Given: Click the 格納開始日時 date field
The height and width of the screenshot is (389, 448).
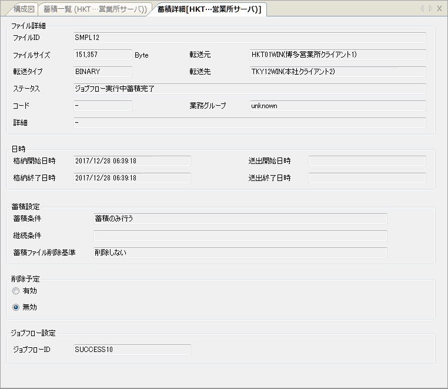Looking at the screenshot, I should 132,161.
